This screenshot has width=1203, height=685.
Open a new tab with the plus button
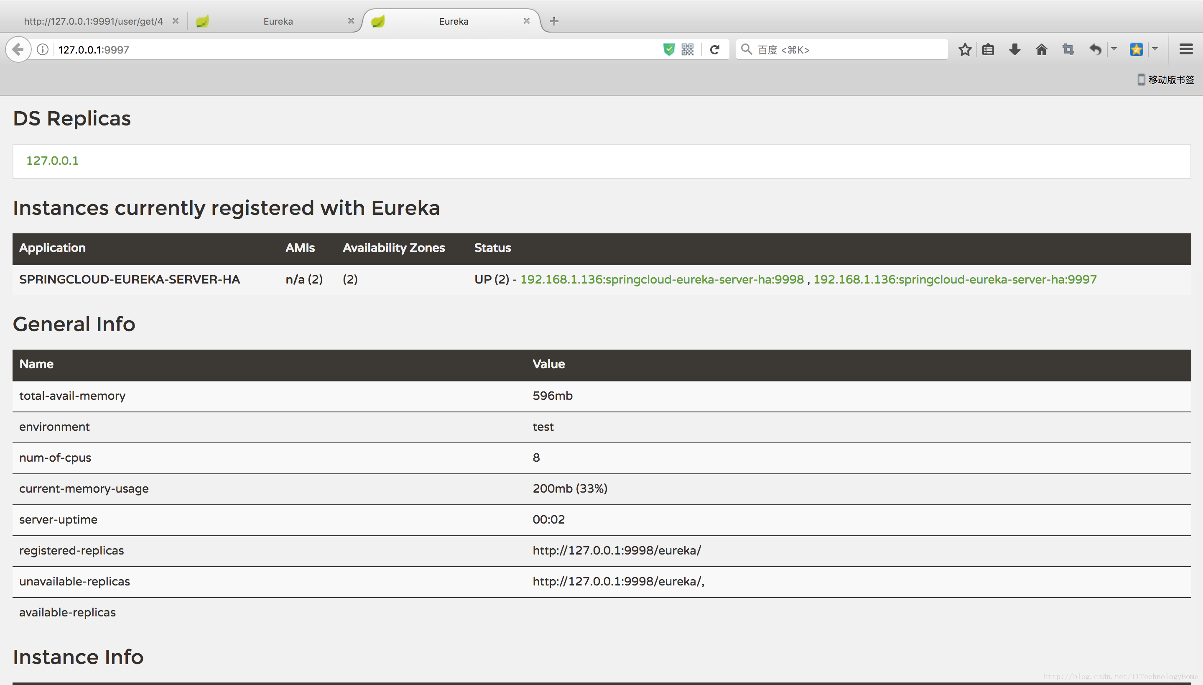click(554, 21)
